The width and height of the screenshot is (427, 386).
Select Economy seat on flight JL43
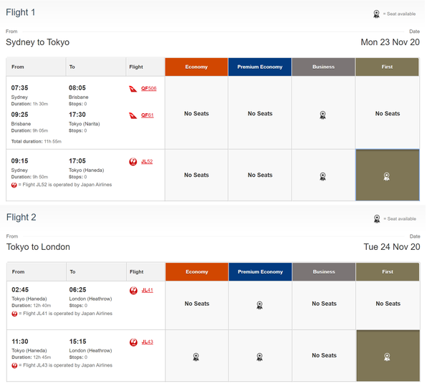pyautogui.click(x=196, y=357)
